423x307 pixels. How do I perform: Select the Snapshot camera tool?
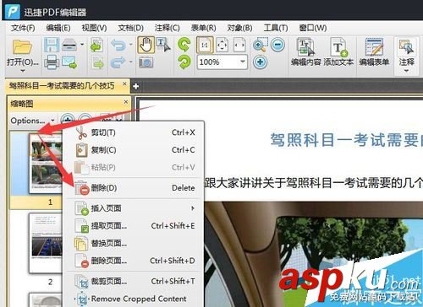click(146, 62)
